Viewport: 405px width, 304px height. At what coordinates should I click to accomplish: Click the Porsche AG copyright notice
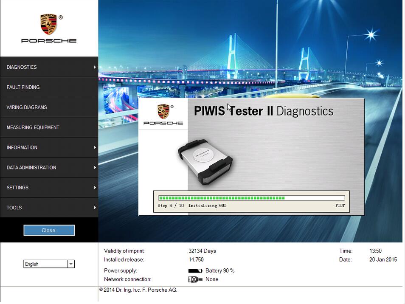(138, 290)
